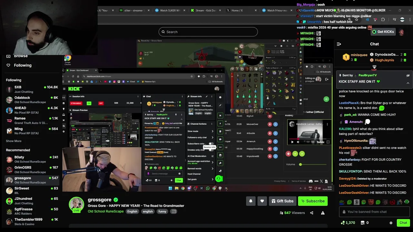
Task: Click the browser extensions puzzle icon
Action: [383, 20]
